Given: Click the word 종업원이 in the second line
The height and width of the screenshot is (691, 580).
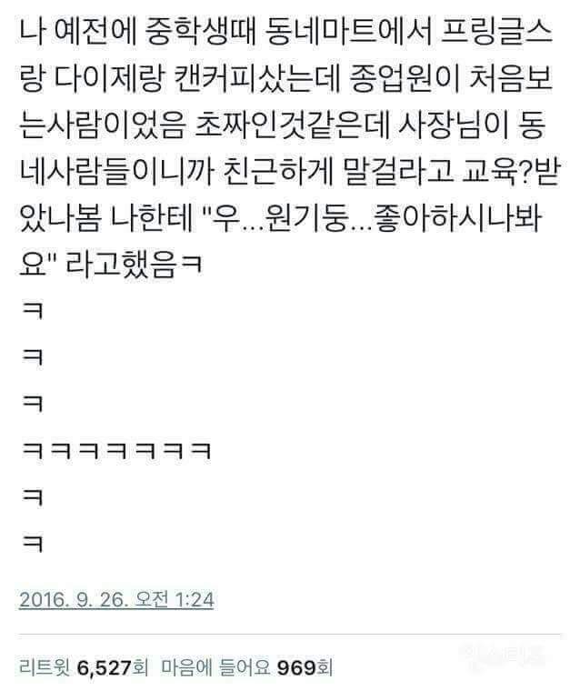Looking at the screenshot, I should click(405, 79).
